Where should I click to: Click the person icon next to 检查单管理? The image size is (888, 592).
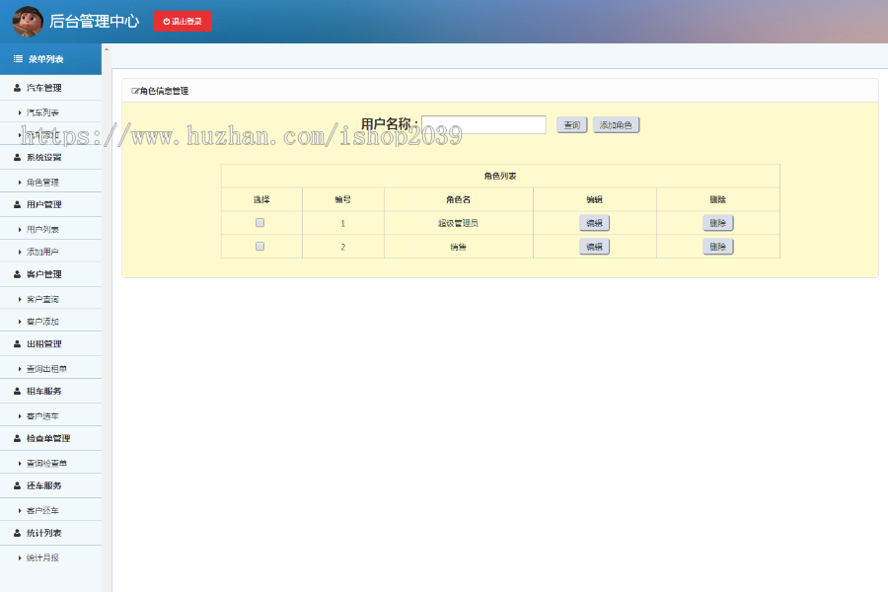click(17, 438)
